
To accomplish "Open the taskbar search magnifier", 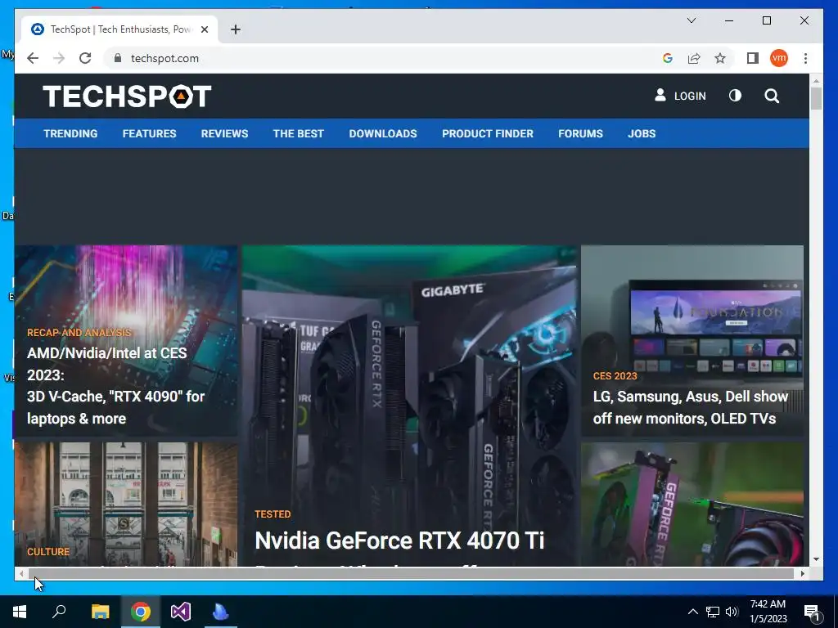I will (x=59, y=612).
